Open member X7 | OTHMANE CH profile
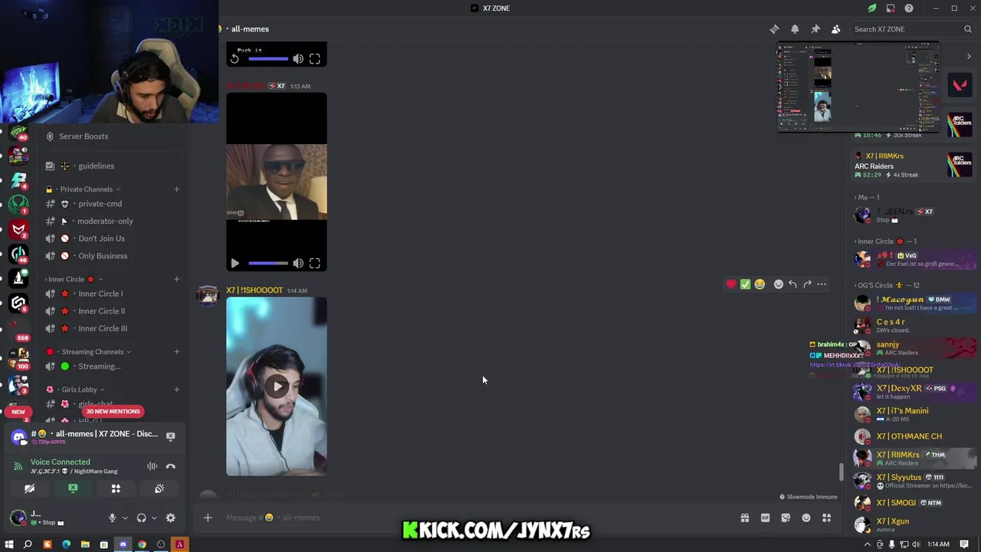Screen dimensions: 981x552 910,436
